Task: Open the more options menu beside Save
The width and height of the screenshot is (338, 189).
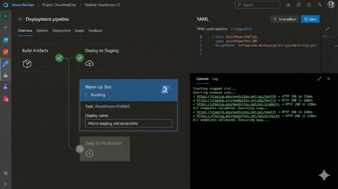Action: [x=326, y=19]
